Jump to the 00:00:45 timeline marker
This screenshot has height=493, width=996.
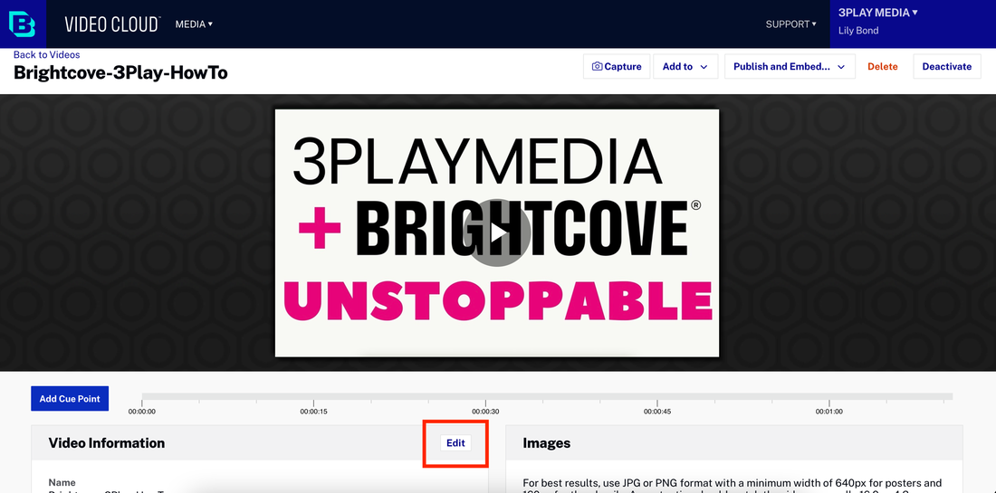pos(656,411)
